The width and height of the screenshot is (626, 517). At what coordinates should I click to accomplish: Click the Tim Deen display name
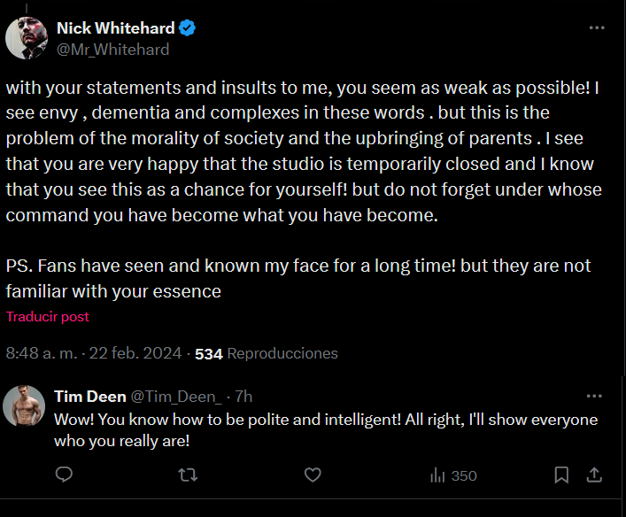[x=90, y=397]
